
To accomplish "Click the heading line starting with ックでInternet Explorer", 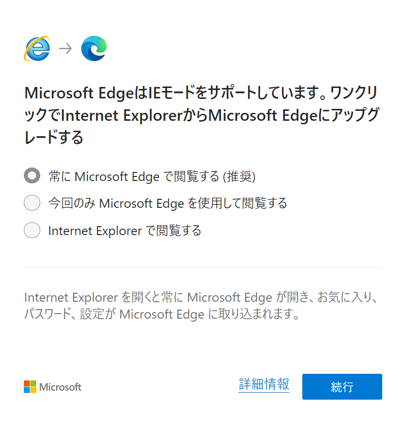I will [202, 115].
